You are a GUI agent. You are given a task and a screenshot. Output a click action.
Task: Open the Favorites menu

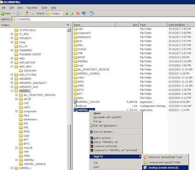point(32,8)
